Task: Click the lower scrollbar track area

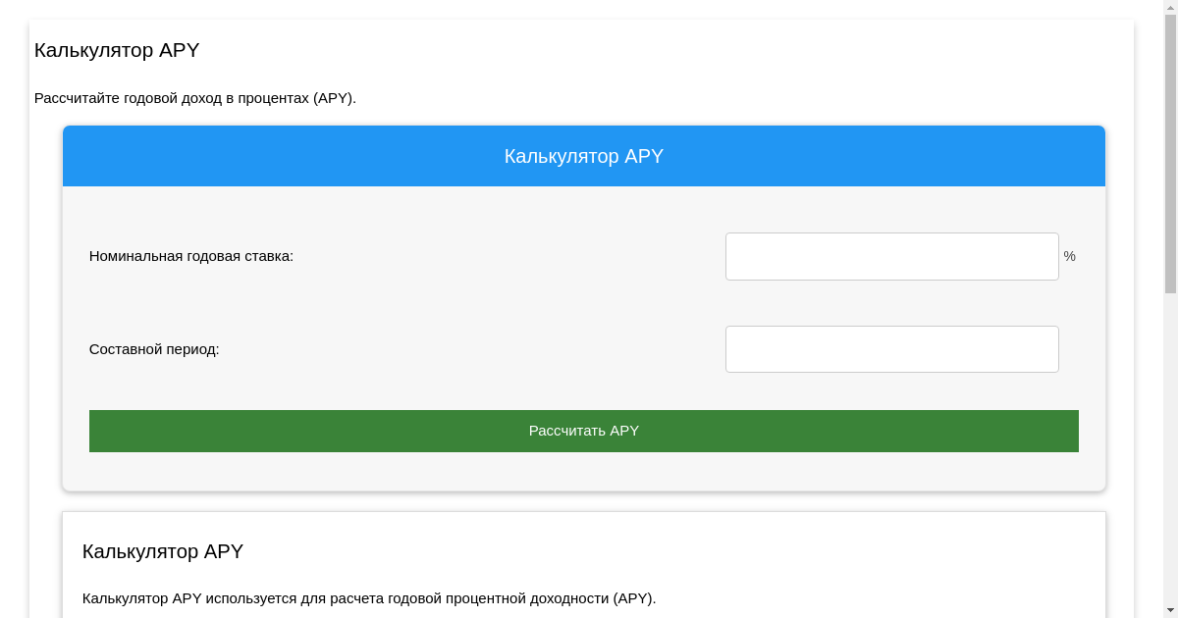Action: pyautogui.click(x=1170, y=441)
